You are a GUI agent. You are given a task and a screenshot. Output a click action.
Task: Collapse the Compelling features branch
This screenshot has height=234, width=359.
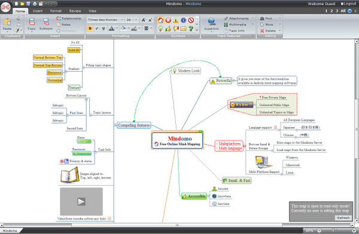tap(115, 125)
